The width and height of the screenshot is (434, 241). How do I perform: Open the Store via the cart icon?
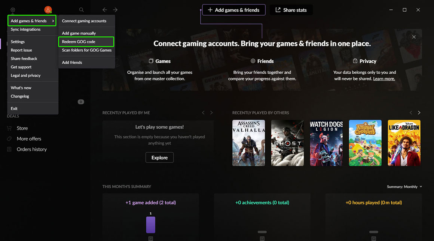pyautogui.click(x=9, y=128)
